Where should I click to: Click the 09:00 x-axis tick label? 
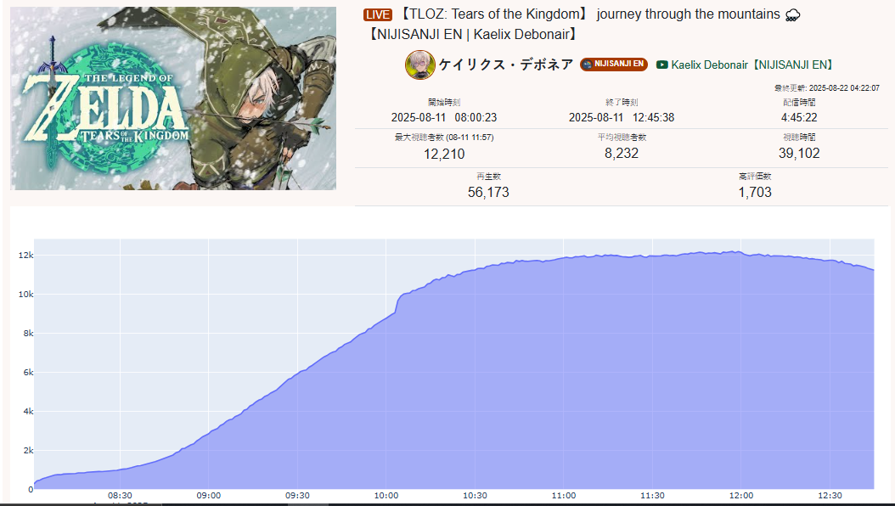coord(208,496)
